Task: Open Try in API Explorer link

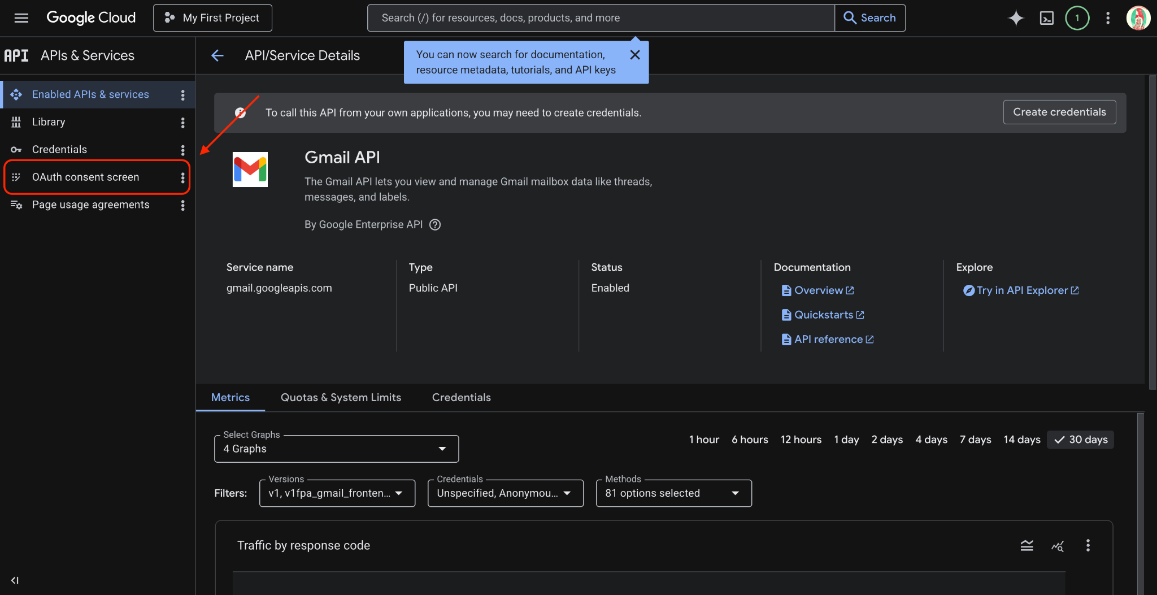Action: (1021, 290)
